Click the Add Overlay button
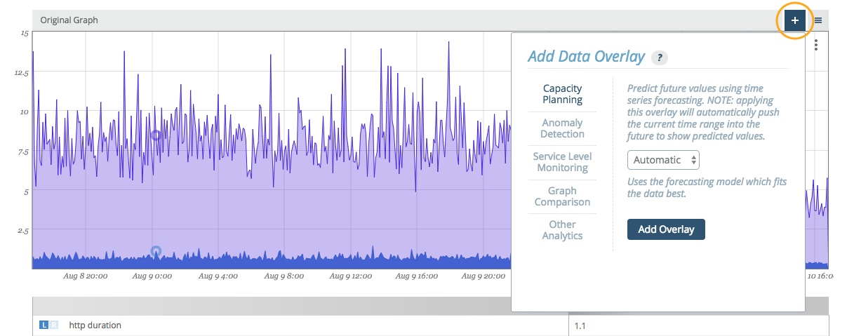Screen dimensions: 854x336 666,229
